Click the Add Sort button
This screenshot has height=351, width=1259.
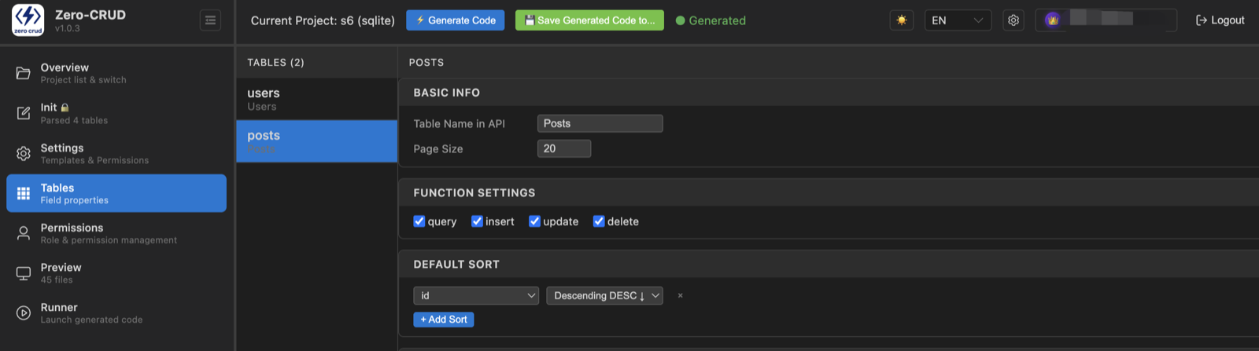coord(444,320)
